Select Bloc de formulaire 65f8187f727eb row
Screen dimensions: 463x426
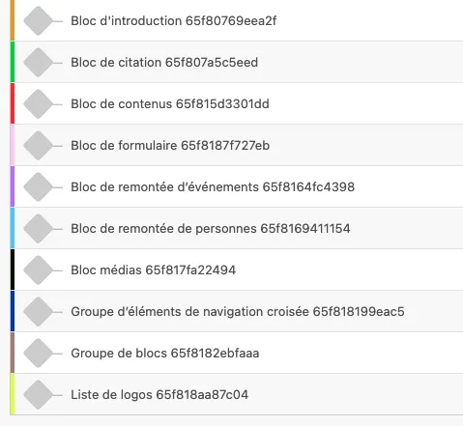click(239, 145)
